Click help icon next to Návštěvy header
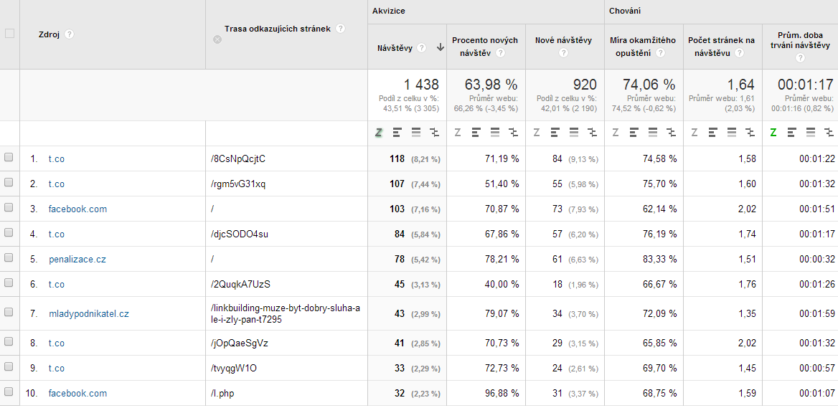The image size is (838, 408). pos(422,48)
